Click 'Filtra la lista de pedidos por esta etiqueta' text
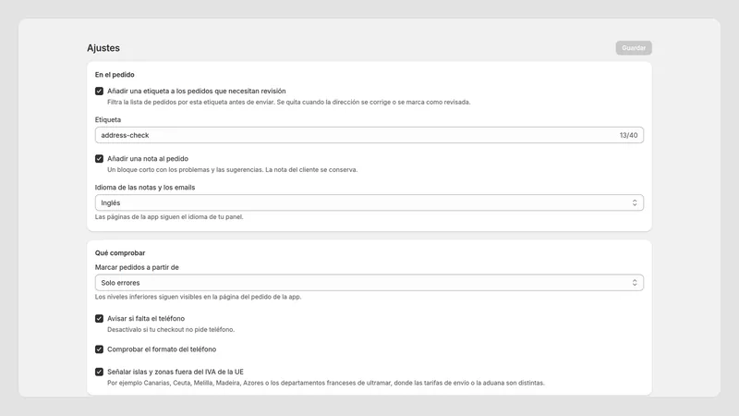 coord(288,102)
